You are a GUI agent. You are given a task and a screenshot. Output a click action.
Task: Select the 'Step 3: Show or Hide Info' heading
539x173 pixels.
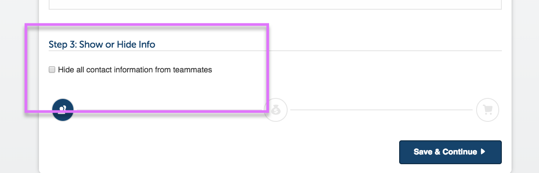[x=102, y=45]
